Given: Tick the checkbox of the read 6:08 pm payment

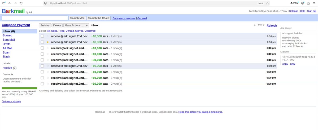Looking at the screenshot, I should coord(42,66).
